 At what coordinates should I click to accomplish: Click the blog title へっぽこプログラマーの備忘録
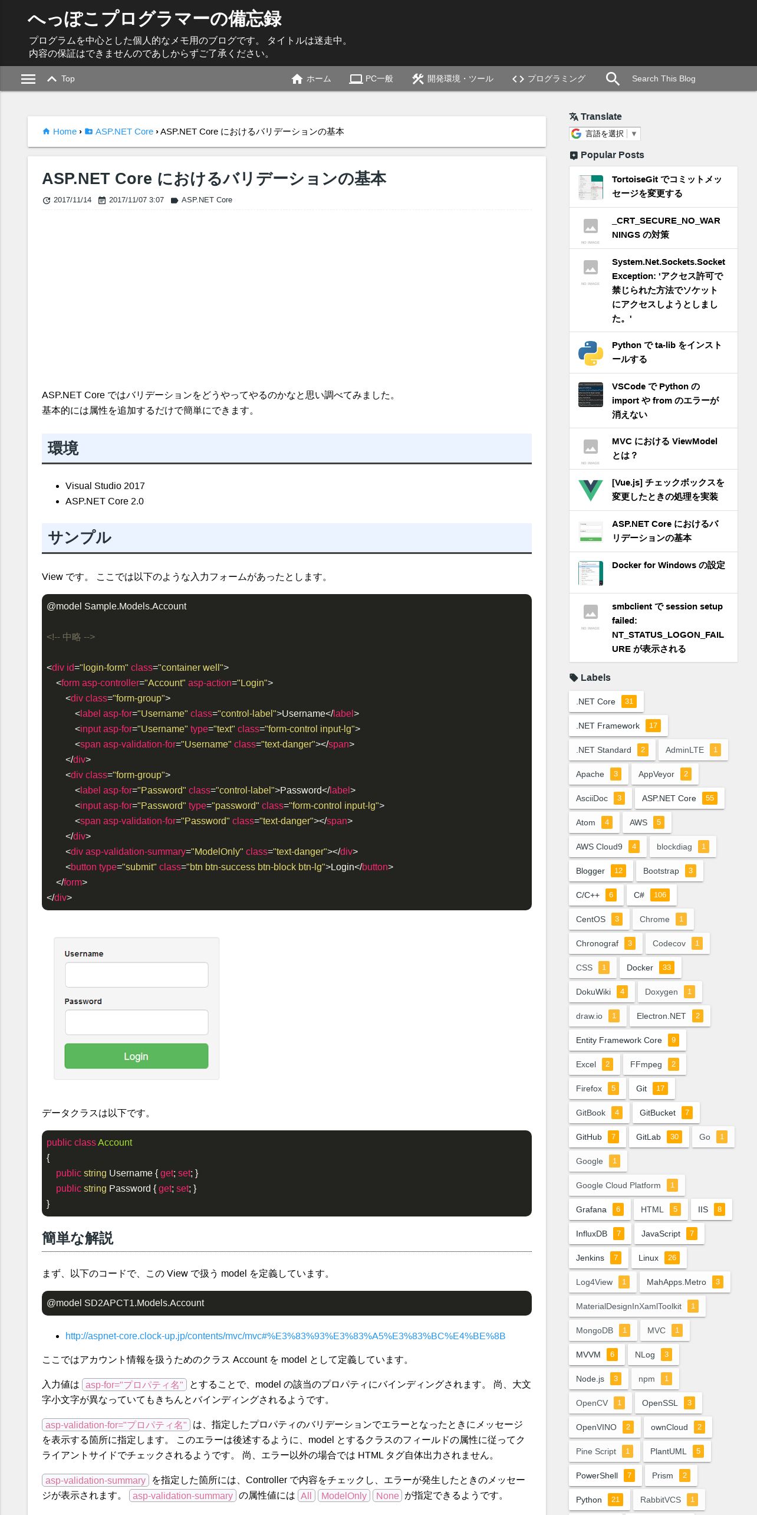pyautogui.click(x=155, y=19)
